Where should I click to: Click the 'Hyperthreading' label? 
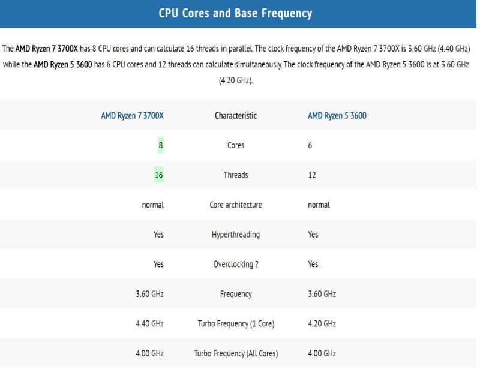(236, 235)
